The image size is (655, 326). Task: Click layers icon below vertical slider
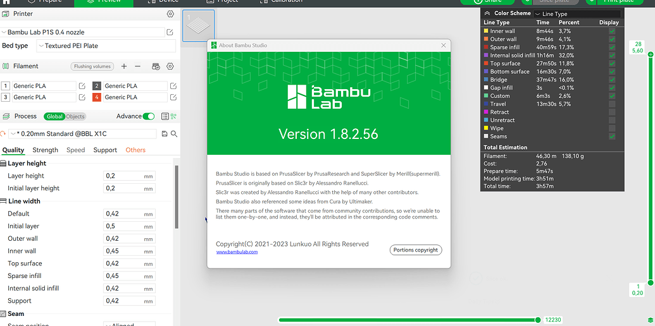pos(650,320)
